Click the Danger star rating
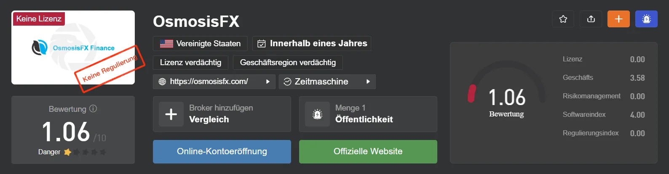The image size is (669, 174). pyautogui.click(x=86, y=152)
